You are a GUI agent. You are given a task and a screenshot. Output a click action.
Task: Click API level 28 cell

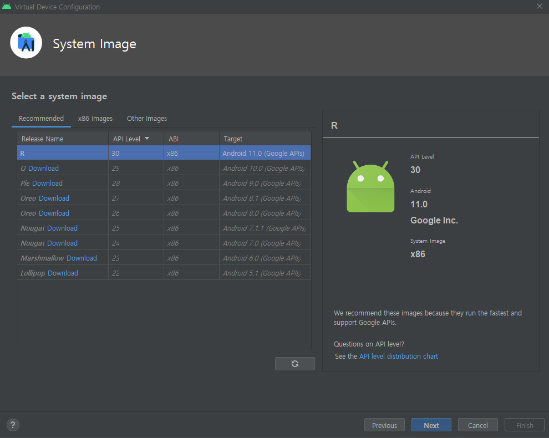136,184
